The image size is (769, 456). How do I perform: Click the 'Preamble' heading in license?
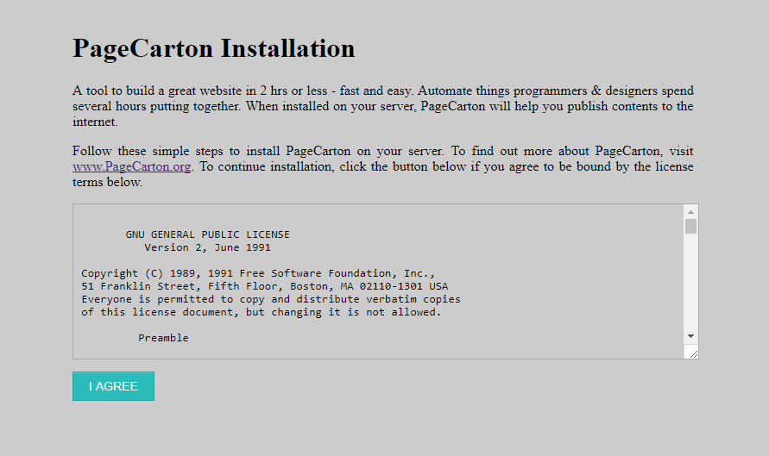coord(163,338)
